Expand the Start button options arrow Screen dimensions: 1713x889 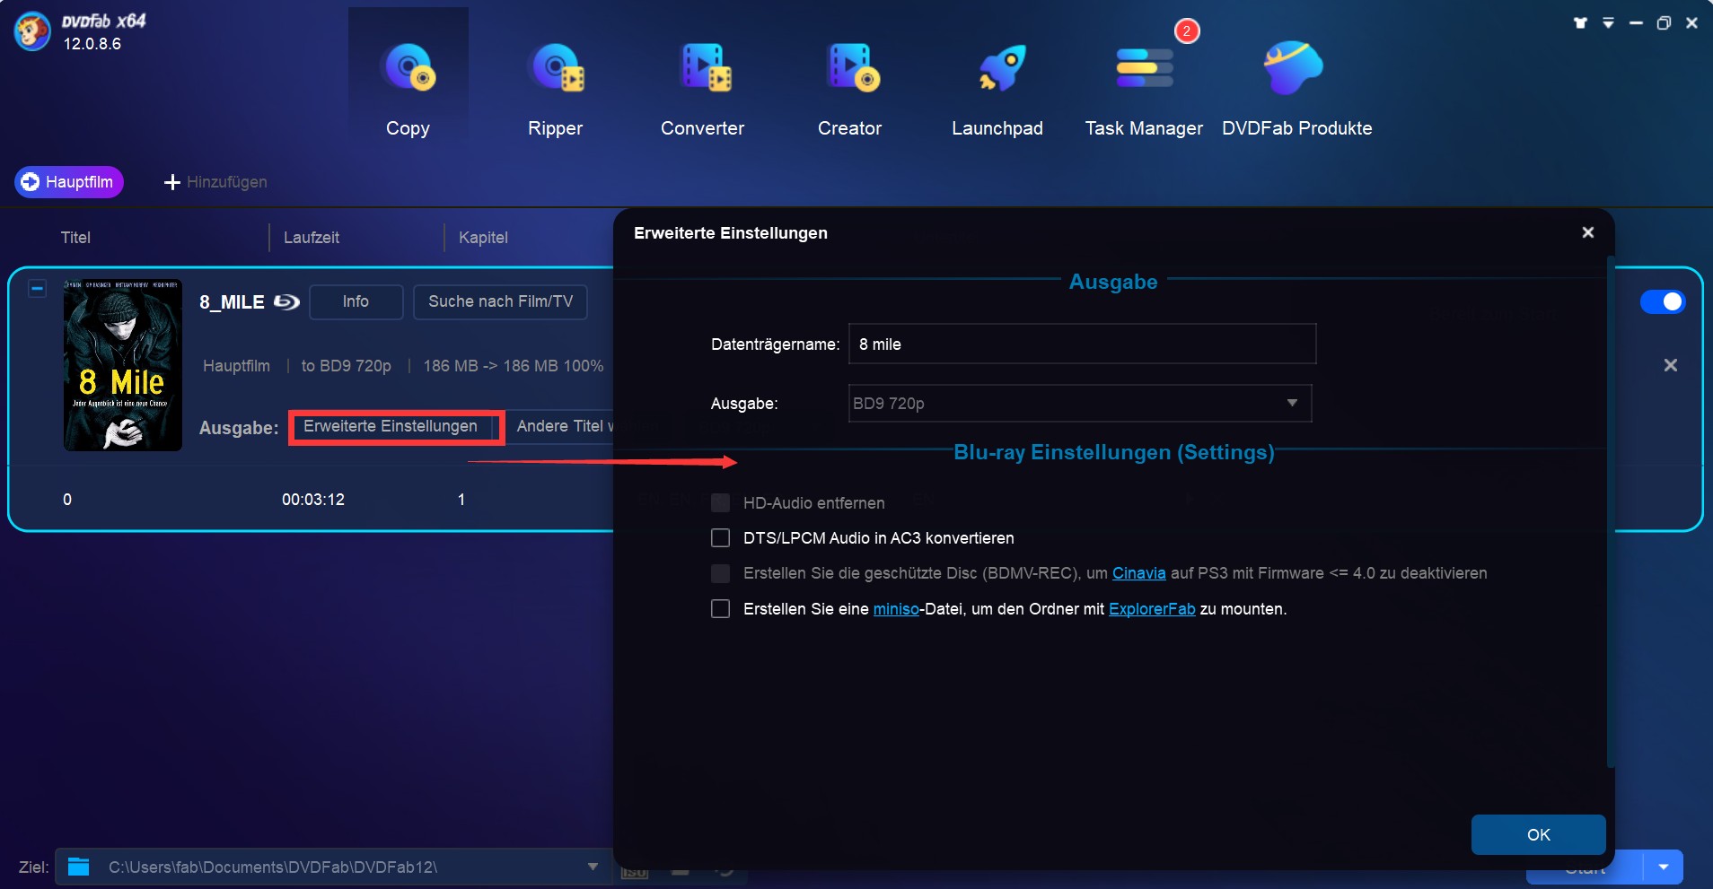click(1665, 867)
